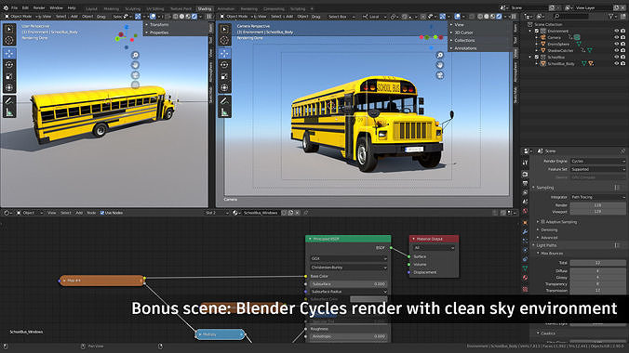The height and width of the screenshot is (353, 629).
Task: Enable the Adaptive Sampling checkbox
Action: (543, 222)
